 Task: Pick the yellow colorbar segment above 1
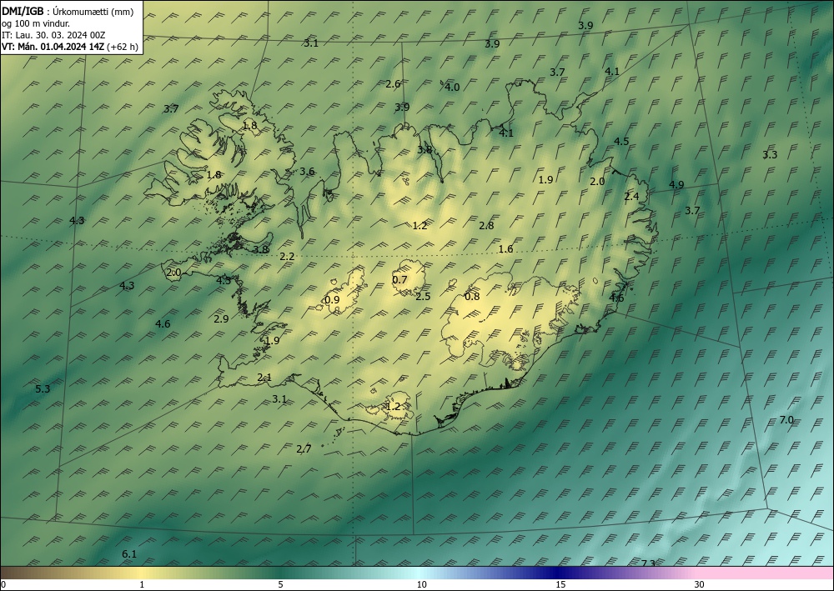142,573
